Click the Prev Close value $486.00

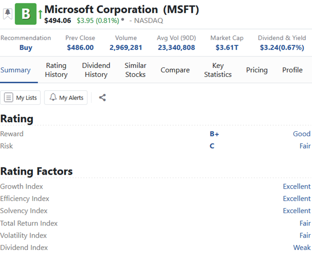(x=80, y=47)
